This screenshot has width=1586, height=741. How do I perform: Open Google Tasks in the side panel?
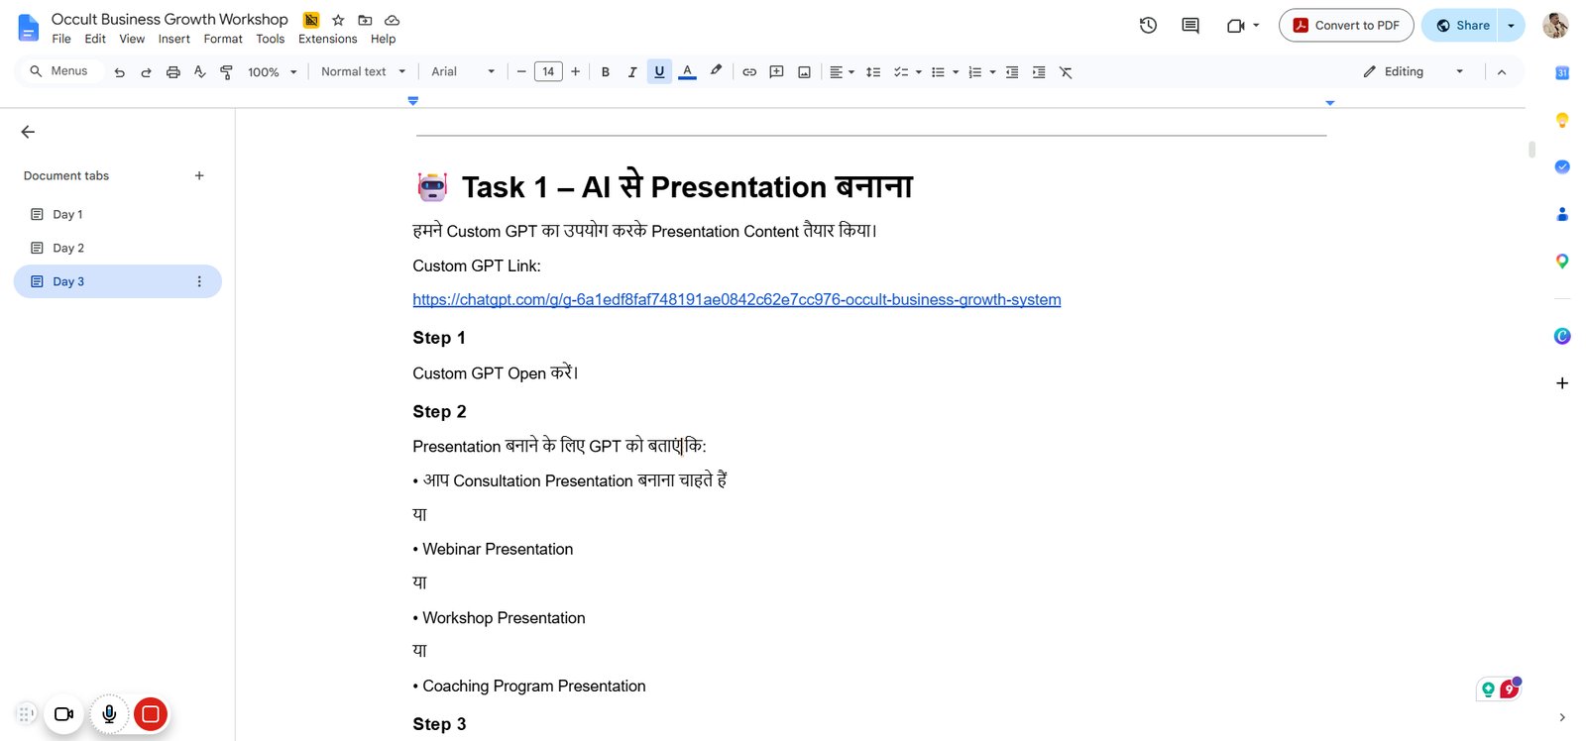click(1562, 166)
